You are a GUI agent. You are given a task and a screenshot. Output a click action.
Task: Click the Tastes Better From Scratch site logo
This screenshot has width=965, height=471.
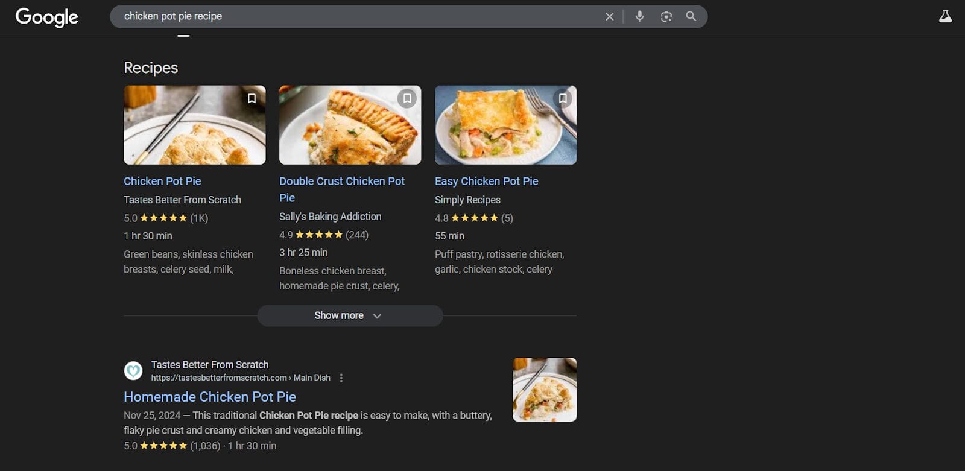pyautogui.click(x=133, y=370)
